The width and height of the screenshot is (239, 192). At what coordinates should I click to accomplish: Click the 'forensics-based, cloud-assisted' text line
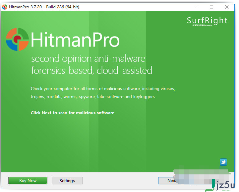(x=91, y=70)
